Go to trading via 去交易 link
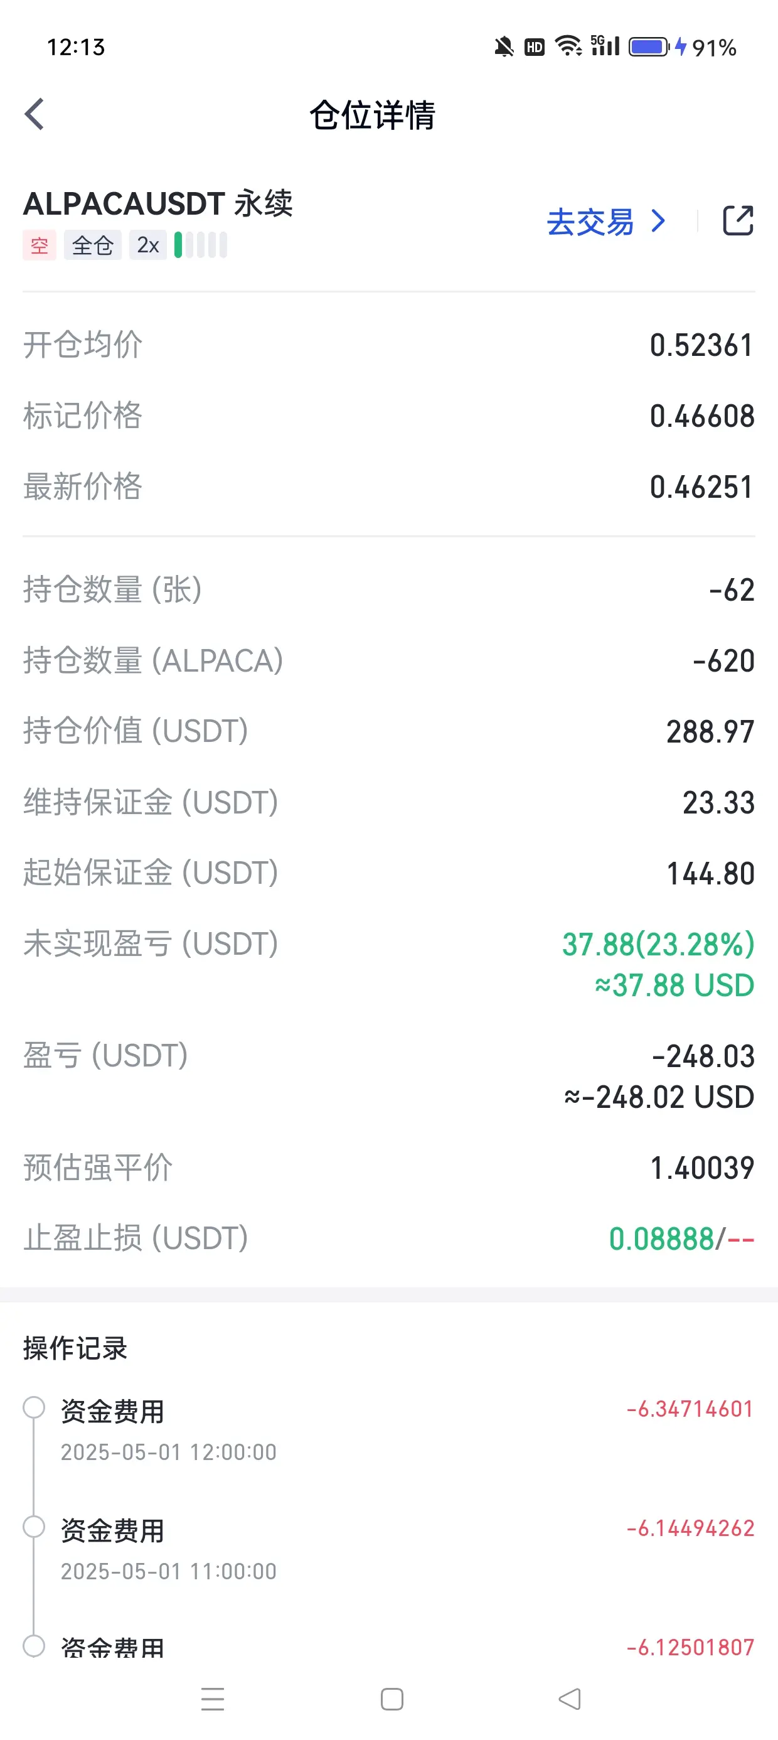Screen dimensions: 778x1740 click(590, 222)
